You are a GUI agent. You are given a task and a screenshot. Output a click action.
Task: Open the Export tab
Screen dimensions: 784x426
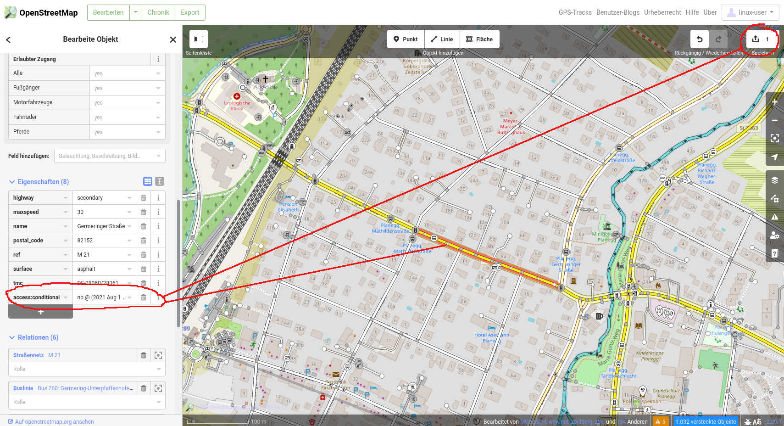[x=190, y=12]
